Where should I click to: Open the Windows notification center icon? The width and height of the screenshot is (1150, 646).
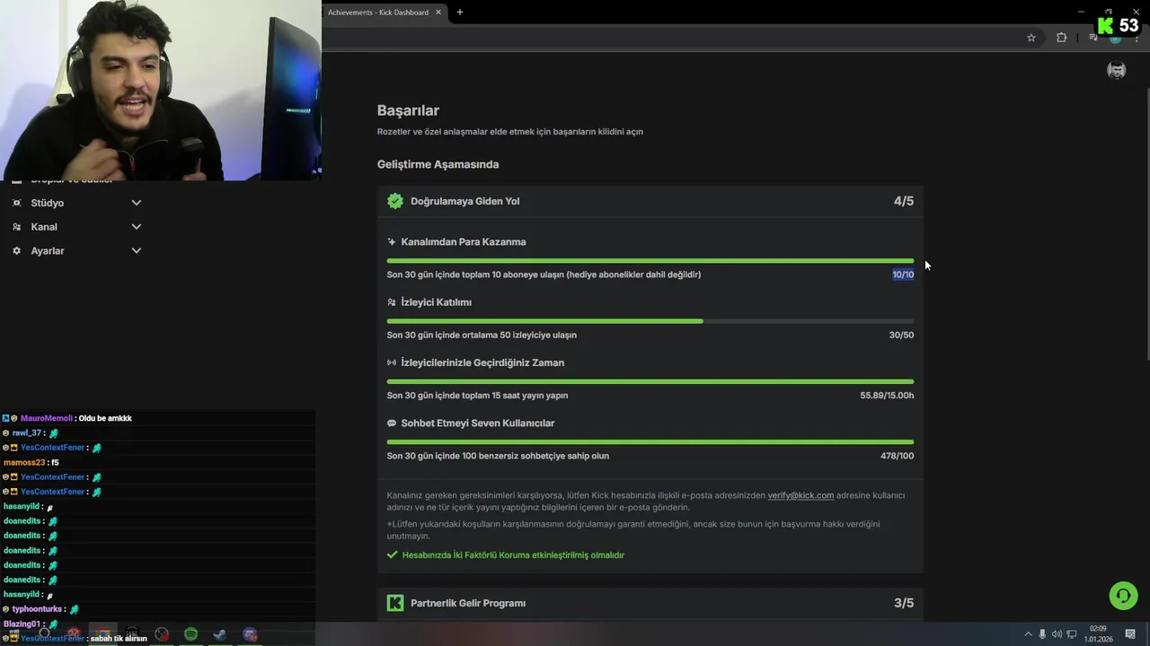click(1130, 634)
